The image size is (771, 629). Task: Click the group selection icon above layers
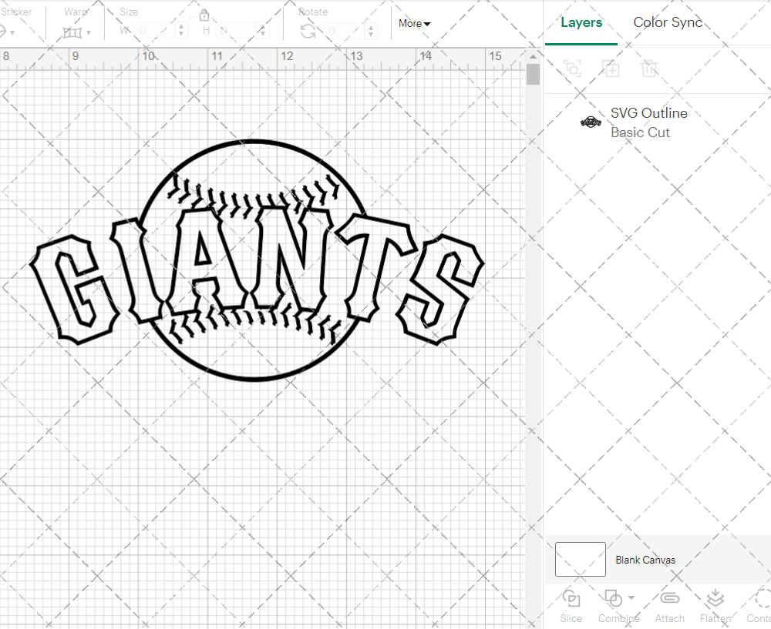coord(572,69)
